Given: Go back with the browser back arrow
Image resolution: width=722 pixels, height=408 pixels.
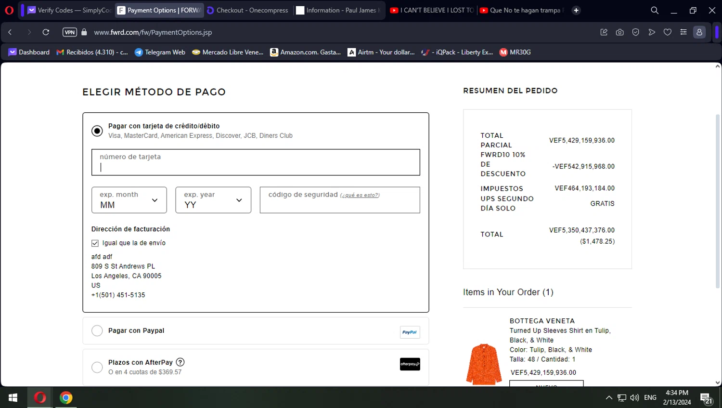Looking at the screenshot, I should click(x=10, y=32).
